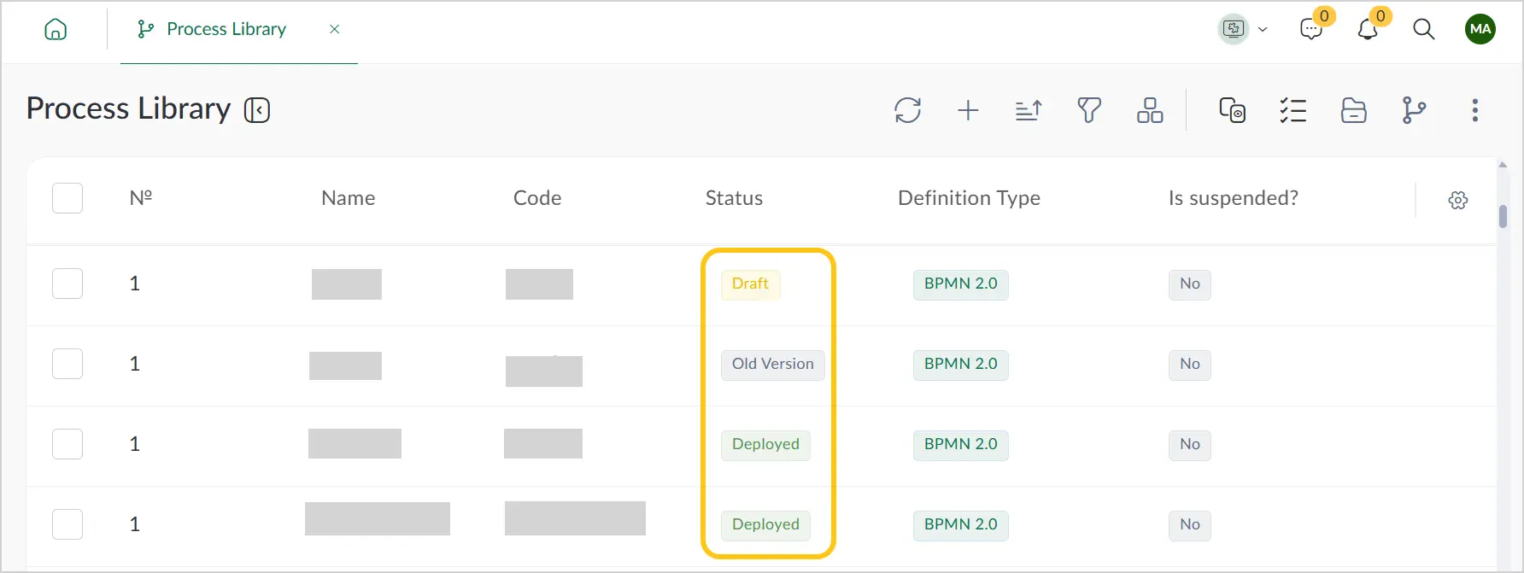
Task: Open the three-dot more options menu
Action: (x=1474, y=110)
